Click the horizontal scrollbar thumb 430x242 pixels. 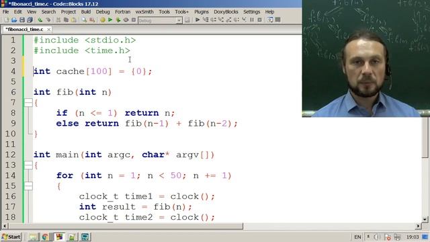click(x=126, y=226)
